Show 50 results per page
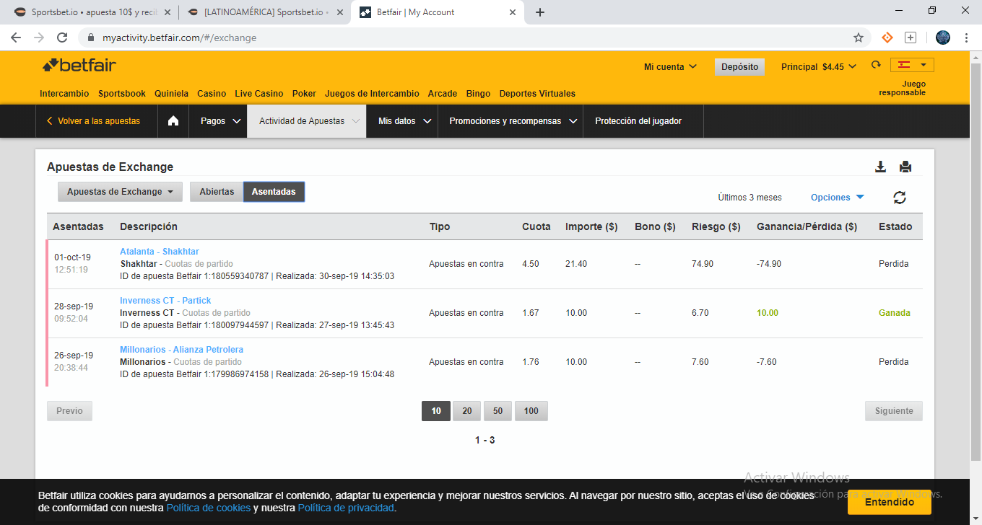The width and height of the screenshot is (982, 525). [x=497, y=411]
